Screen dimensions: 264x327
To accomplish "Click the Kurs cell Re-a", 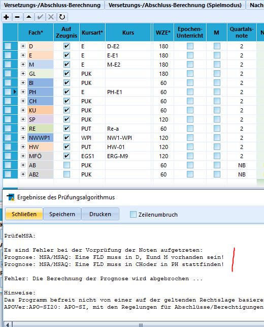I will click(128, 129).
